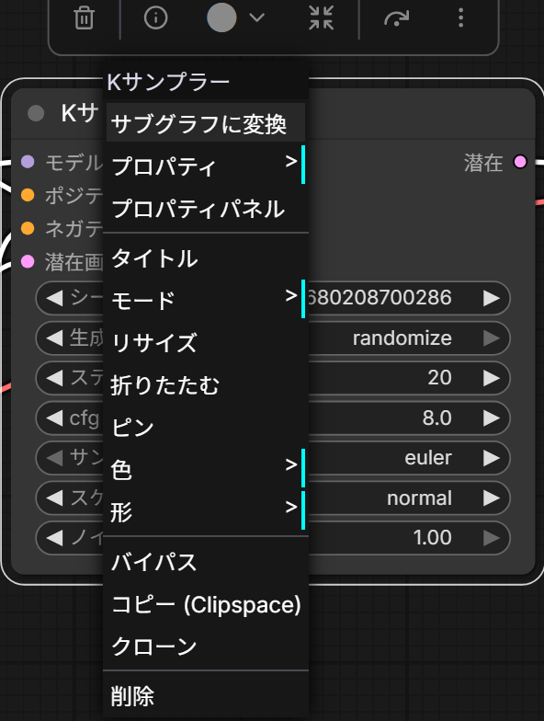This screenshot has height=721, width=544.
Task: Click the 潜在 output label
Action: click(483, 163)
